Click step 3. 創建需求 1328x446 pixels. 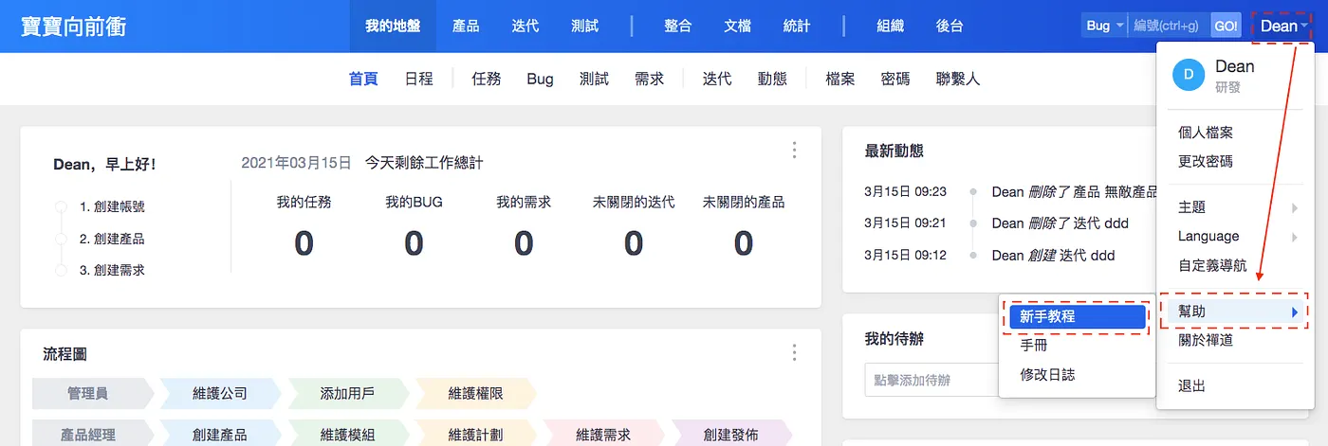112,270
